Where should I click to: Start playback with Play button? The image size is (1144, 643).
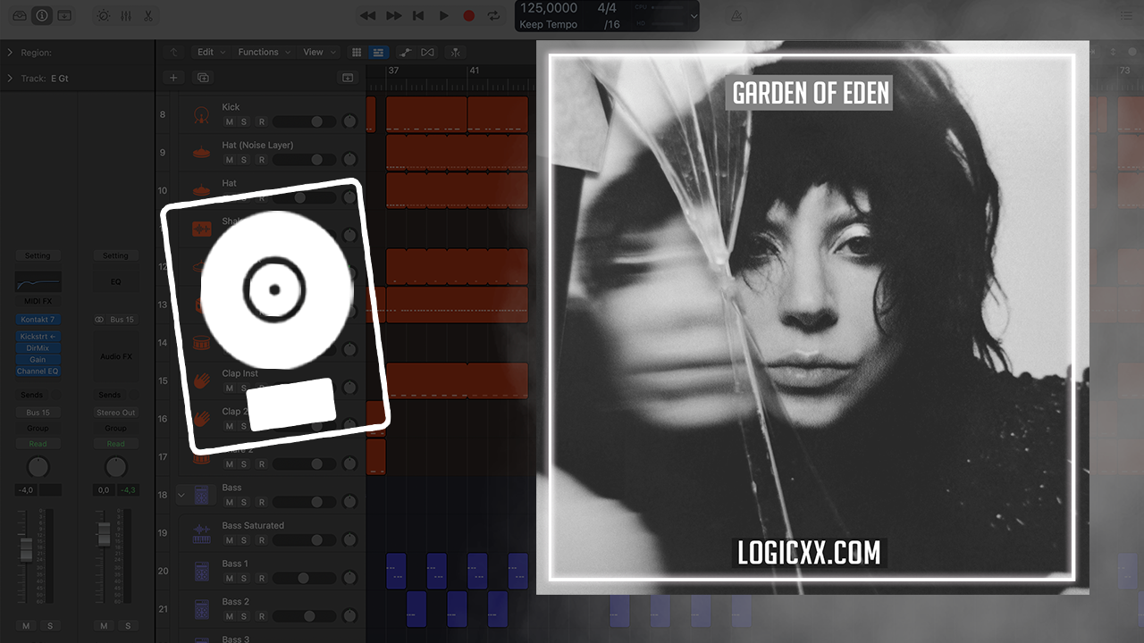pos(443,16)
